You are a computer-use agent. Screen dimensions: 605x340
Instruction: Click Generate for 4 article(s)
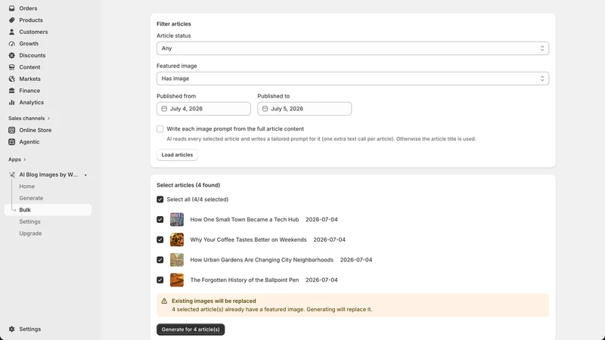pos(191,329)
